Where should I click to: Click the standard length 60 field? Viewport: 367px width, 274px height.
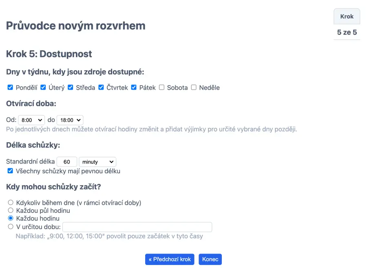pos(67,162)
